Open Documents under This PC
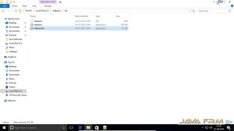Image resolution: width=234 pixels, height=131 pixels. click(x=14, y=71)
